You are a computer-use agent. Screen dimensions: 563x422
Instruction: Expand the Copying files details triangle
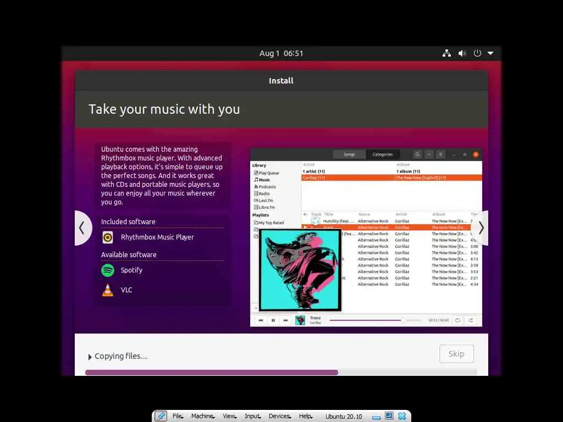pos(90,357)
